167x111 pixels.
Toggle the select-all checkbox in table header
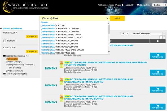pyautogui.click(x=158, y=41)
